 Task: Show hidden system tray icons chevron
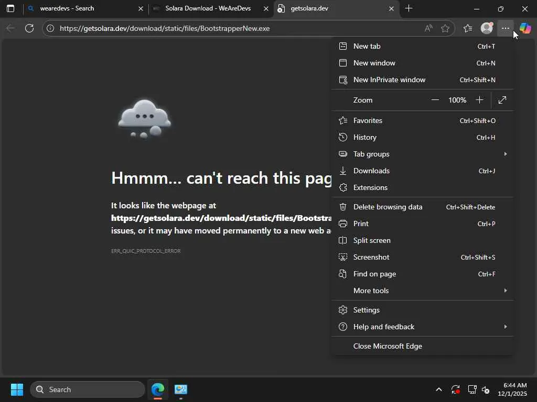coord(439,389)
